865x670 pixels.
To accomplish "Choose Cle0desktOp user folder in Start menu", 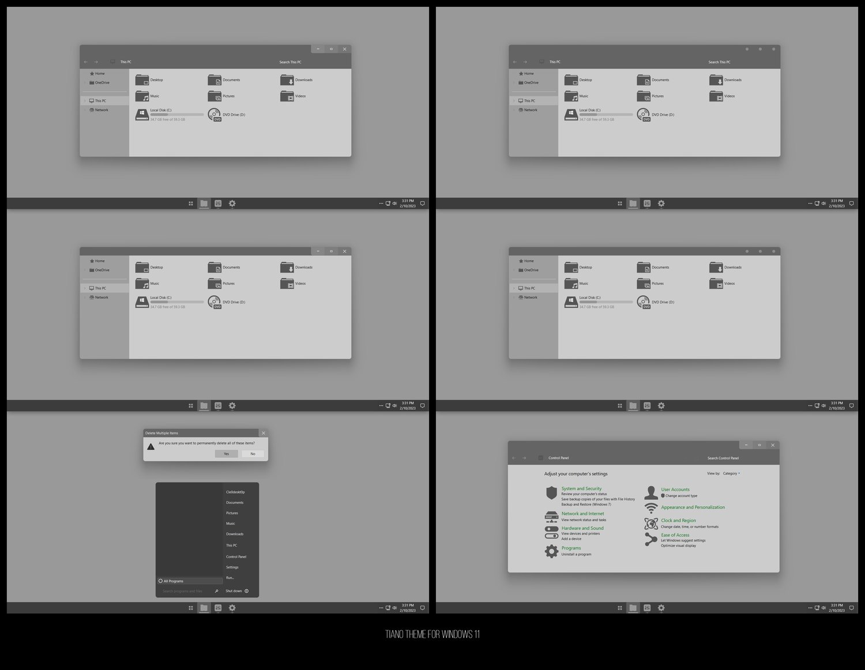I will 235,492.
